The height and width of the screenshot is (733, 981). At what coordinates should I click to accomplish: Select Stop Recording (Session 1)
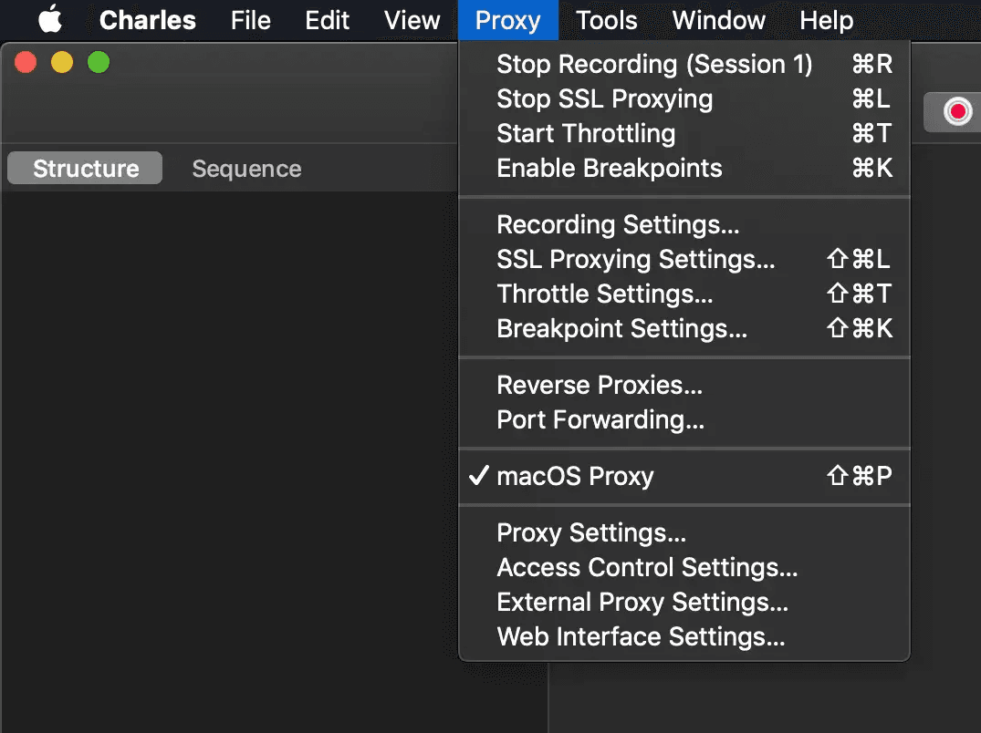pos(653,65)
